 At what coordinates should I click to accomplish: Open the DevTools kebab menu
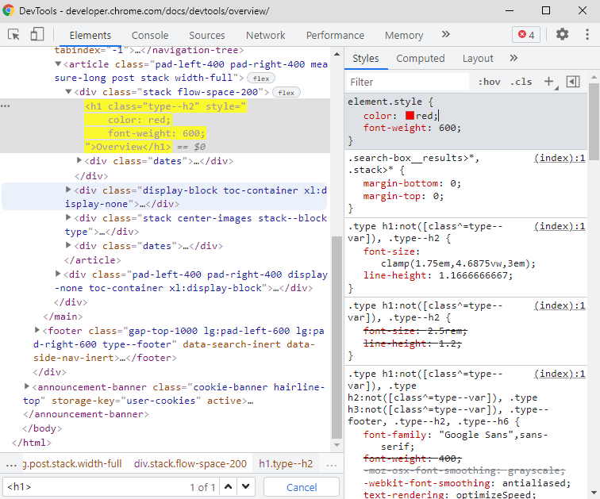click(x=586, y=35)
